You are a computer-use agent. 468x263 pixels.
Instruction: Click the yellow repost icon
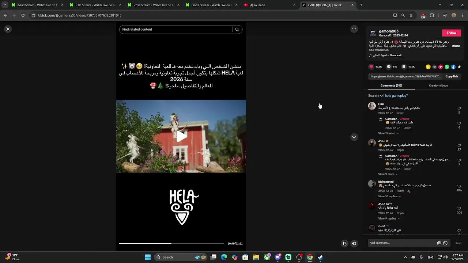(428, 67)
